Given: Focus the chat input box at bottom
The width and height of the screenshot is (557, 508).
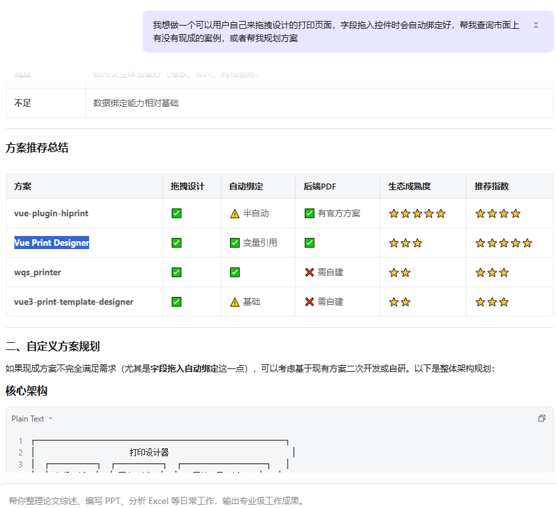Looking at the screenshot, I should tap(277, 501).
